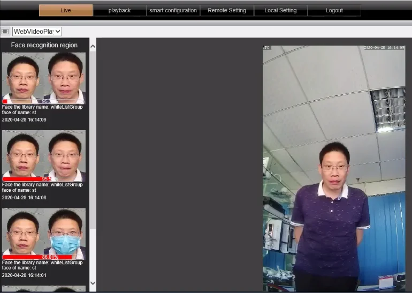Click the Face recognition region heading
Screen dimensions: 412x293
(44, 45)
